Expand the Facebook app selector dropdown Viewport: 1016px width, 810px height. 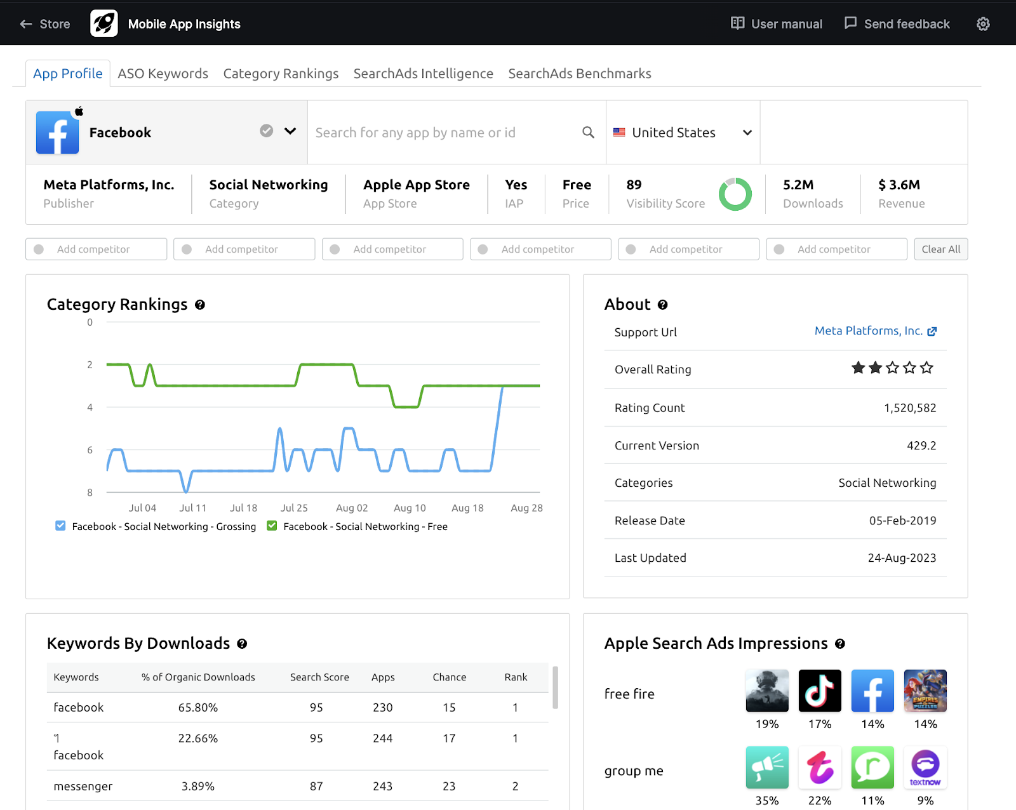(x=290, y=131)
